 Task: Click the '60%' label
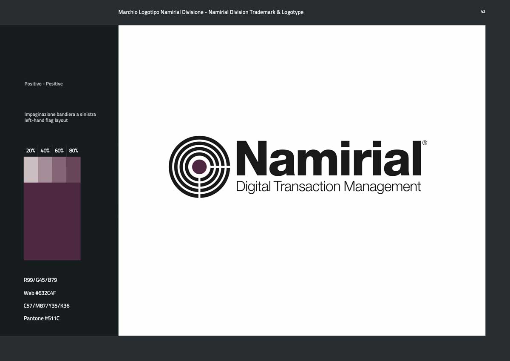click(59, 151)
